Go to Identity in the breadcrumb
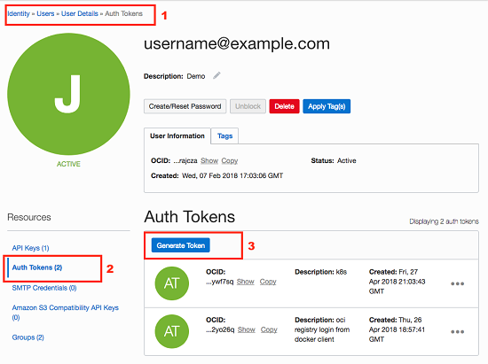488x364 pixels. (x=19, y=13)
